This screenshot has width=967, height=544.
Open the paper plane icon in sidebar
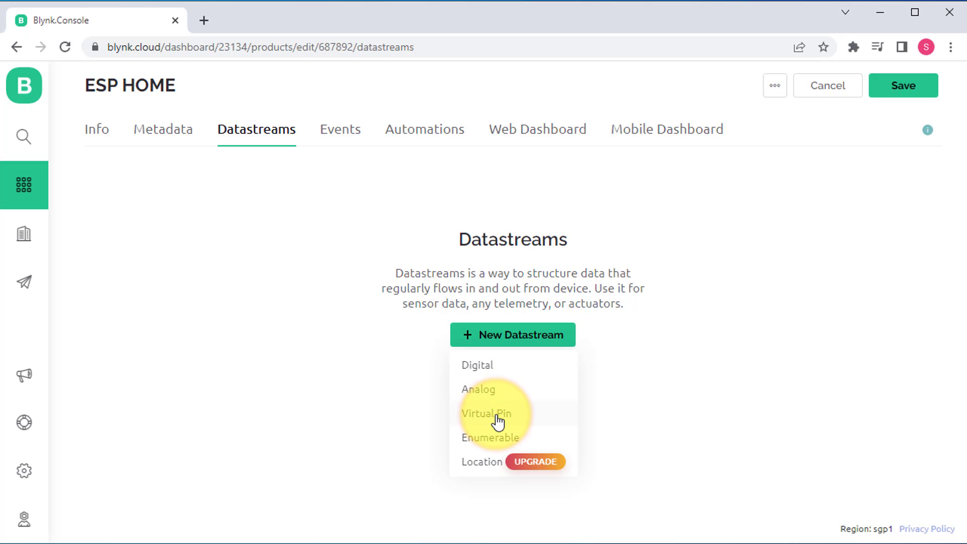coord(24,282)
